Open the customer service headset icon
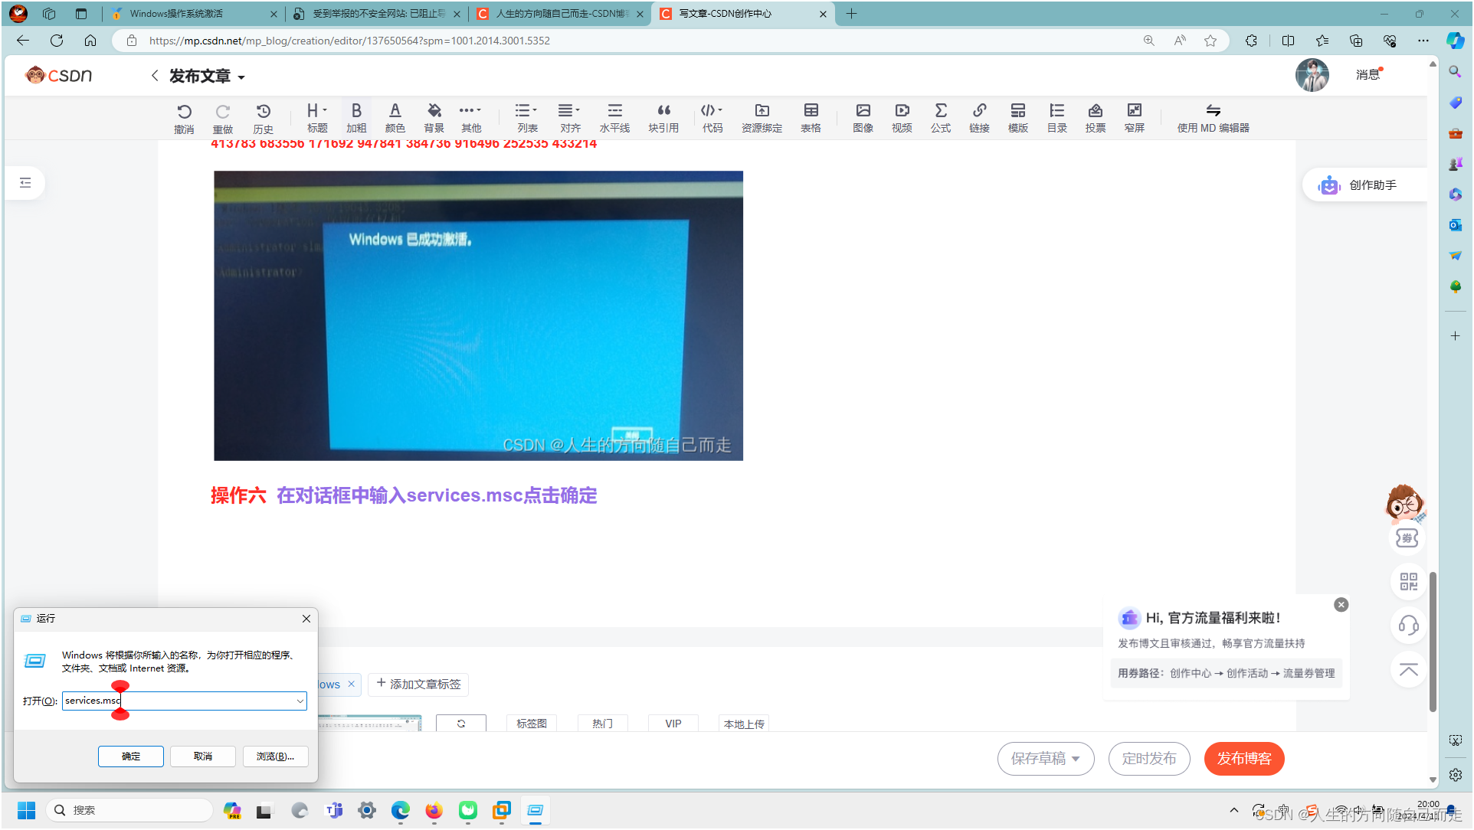Image resolution: width=1474 pixels, height=830 pixels. coord(1408,625)
